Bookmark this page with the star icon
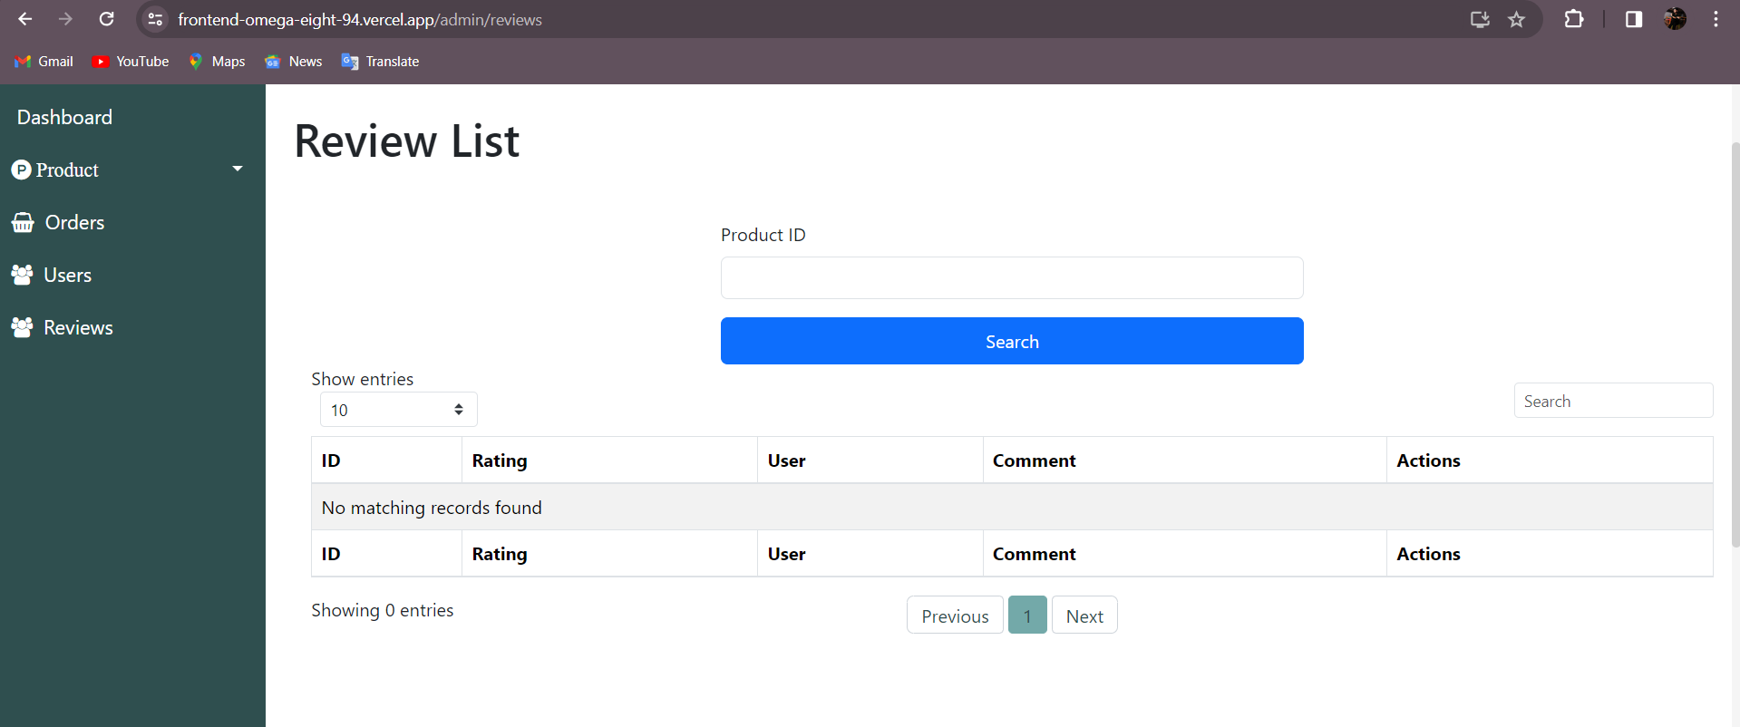The width and height of the screenshot is (1740, 727). coord(1516,19)
